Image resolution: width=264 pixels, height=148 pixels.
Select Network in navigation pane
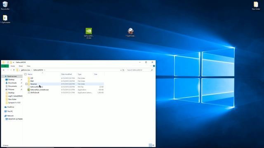(x=10, y=116)
